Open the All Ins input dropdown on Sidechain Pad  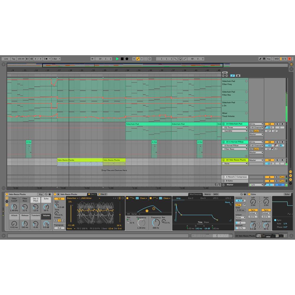point(256,124)
